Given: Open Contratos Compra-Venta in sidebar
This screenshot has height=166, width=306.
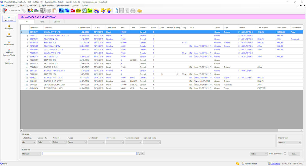Looking at the screenshot, I should [9, 52].
